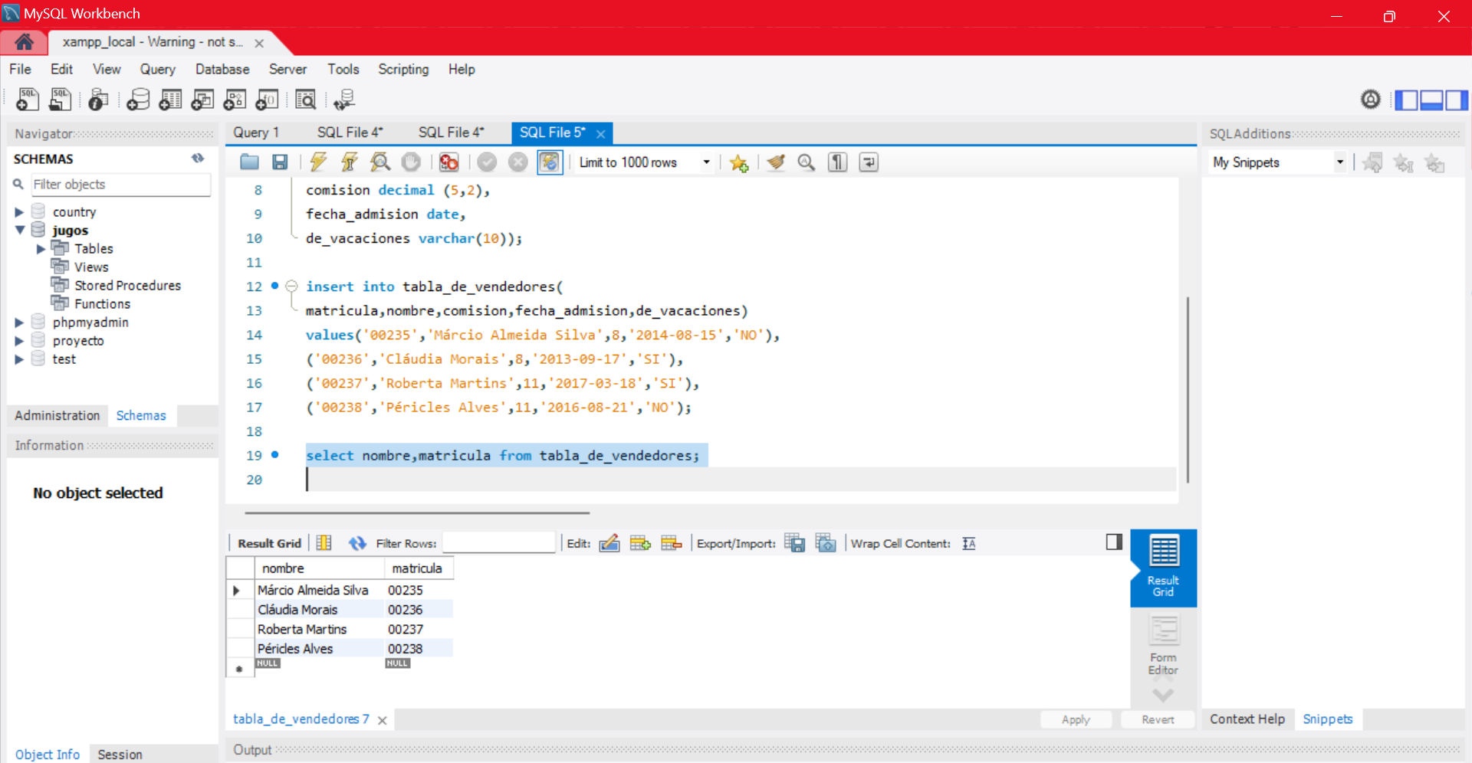
Task: Export recordset to external file icon
Action: [x=795, y=543]
